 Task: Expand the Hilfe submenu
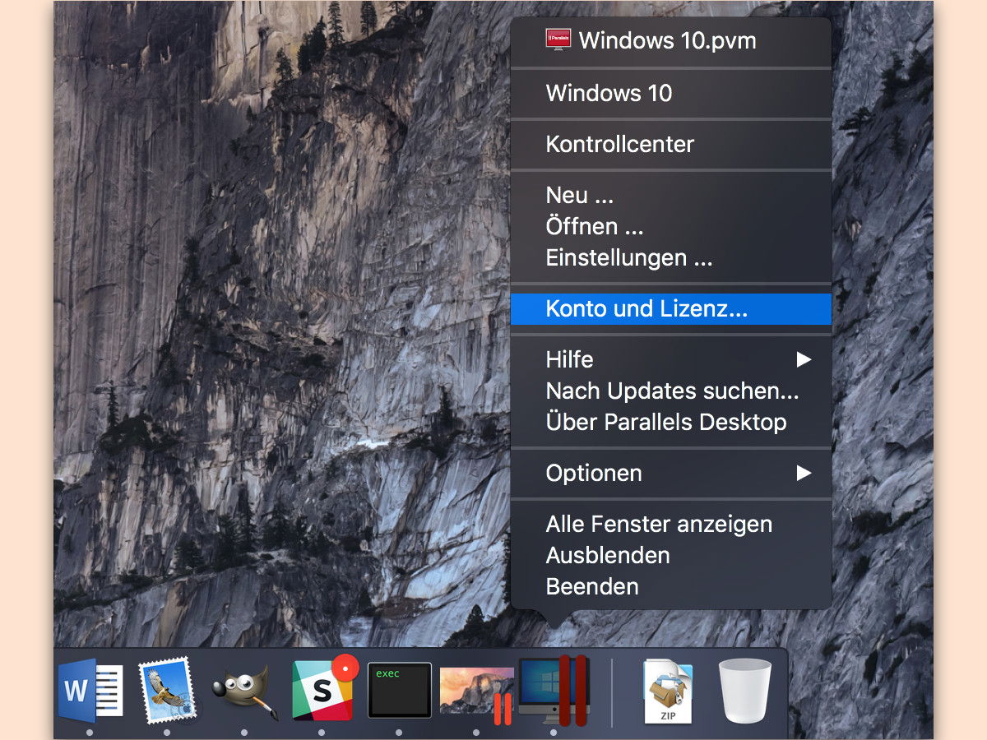click(671, 359)
